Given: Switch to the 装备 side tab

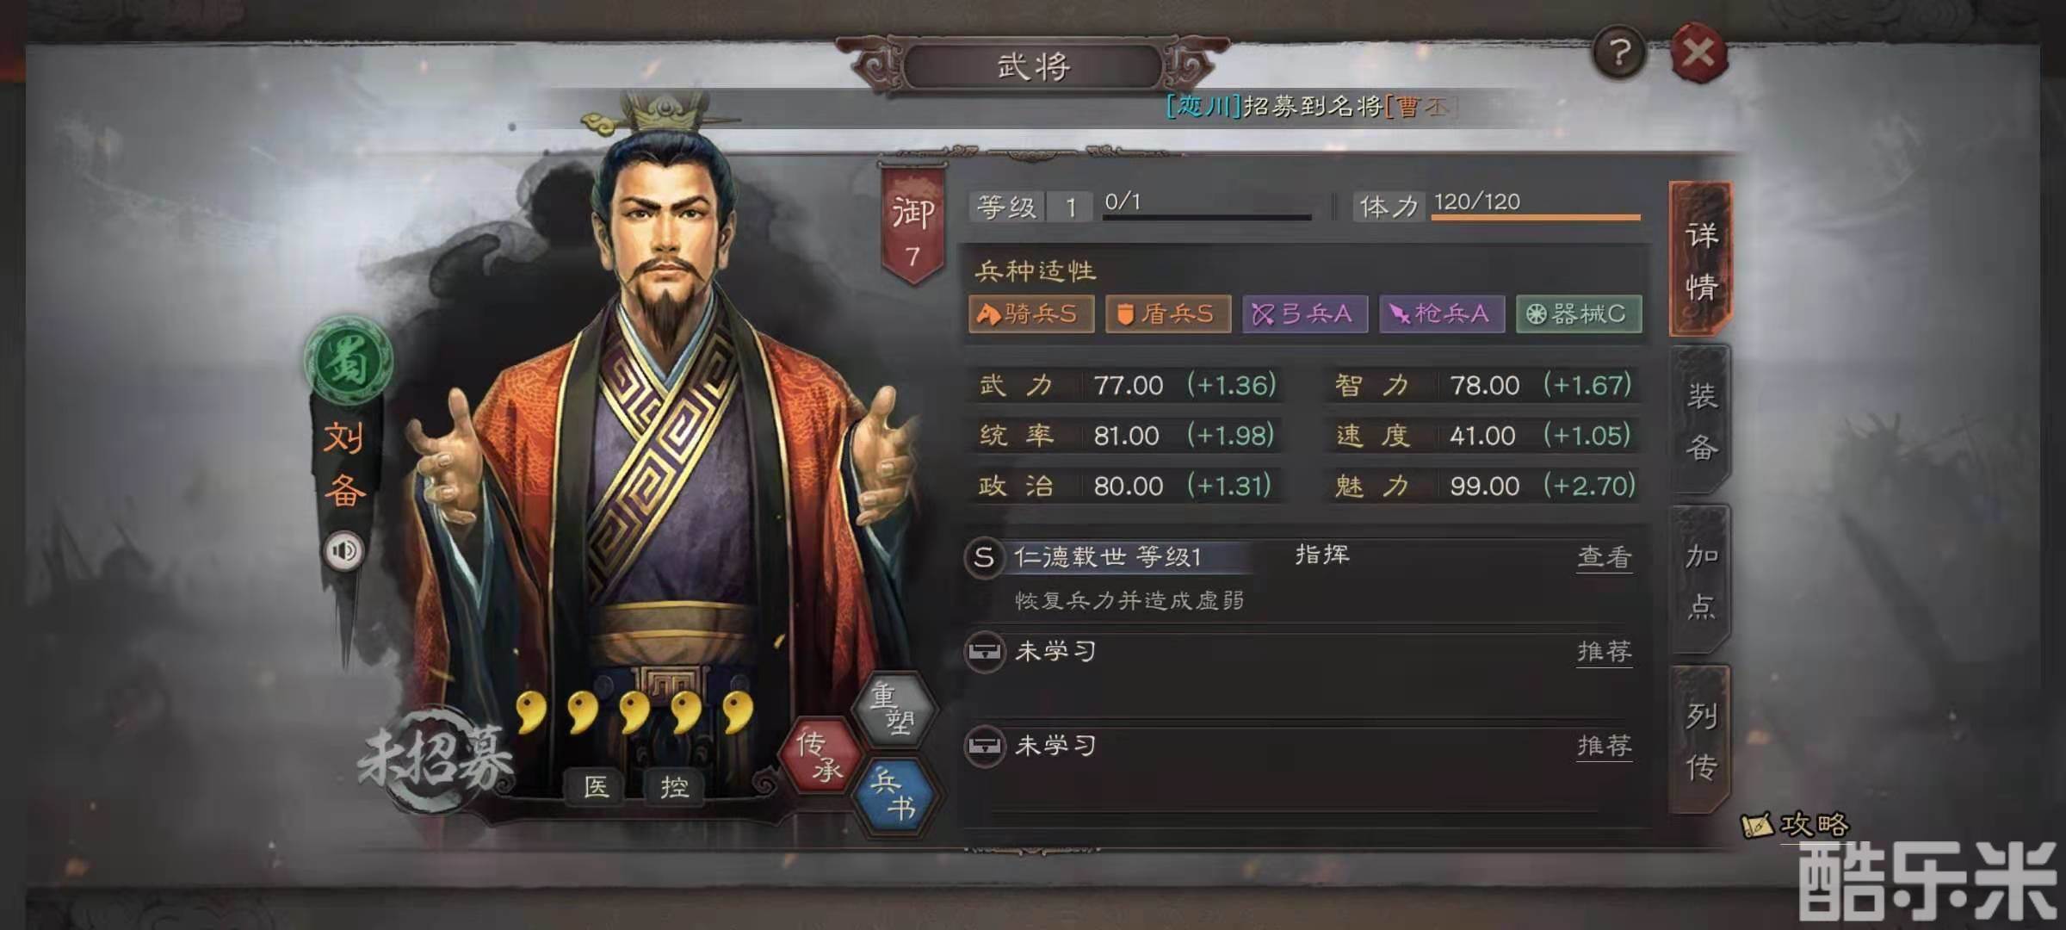Looking at the screenshot, I should point(1700,420).
